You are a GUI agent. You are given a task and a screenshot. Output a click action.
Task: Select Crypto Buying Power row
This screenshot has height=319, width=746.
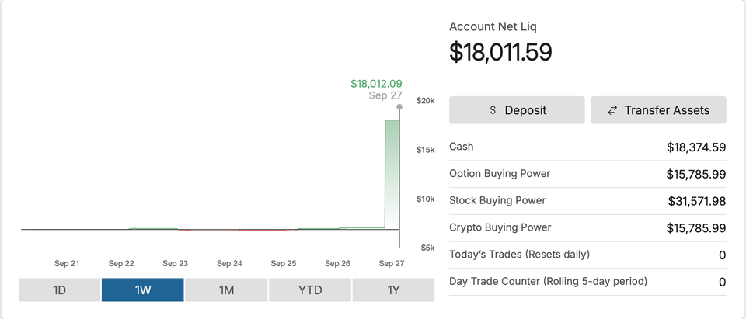(x=587, y=227)
